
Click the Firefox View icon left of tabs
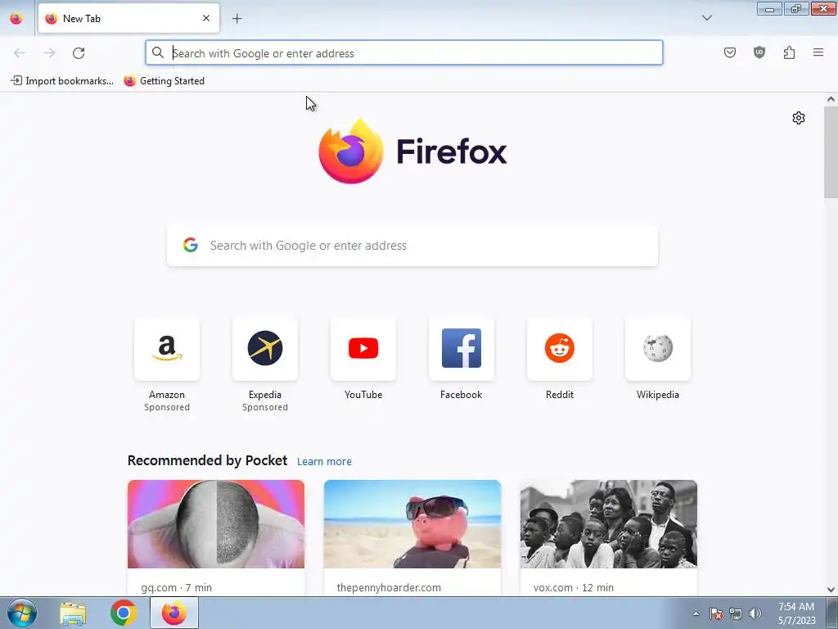16,18
